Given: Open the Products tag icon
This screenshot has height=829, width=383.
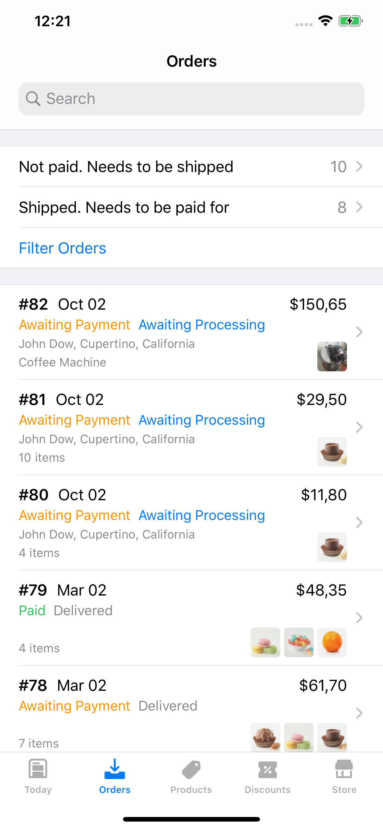Looking at the screenshot, I should click(x=191, y=769).
